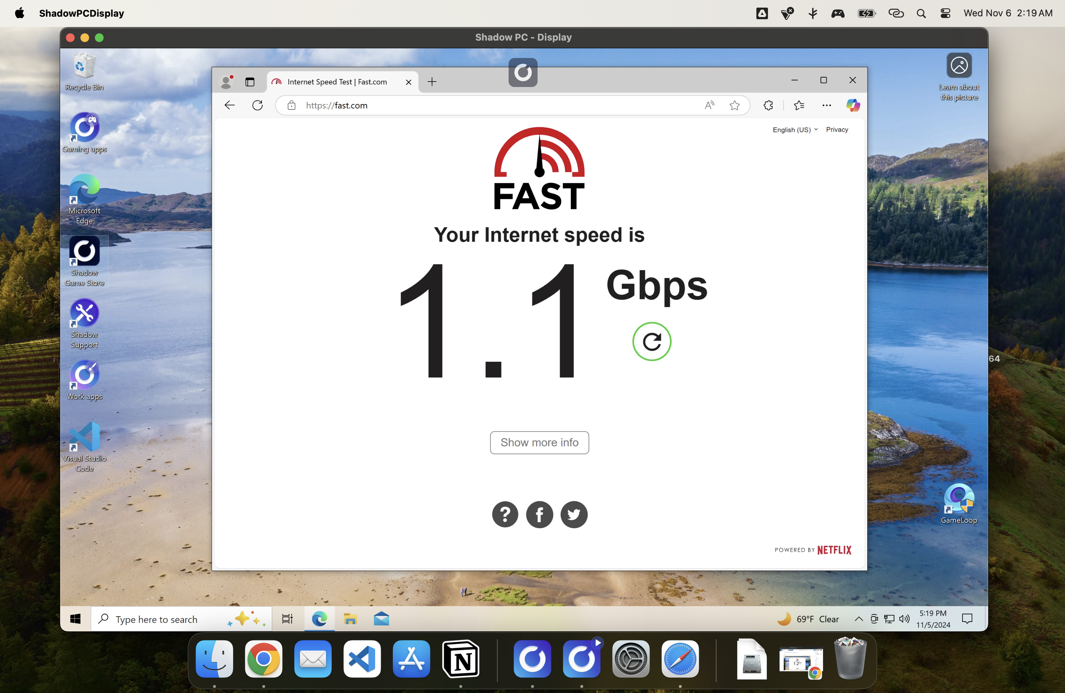Click the Shadow overlay button above the browser

click(523, 72)
